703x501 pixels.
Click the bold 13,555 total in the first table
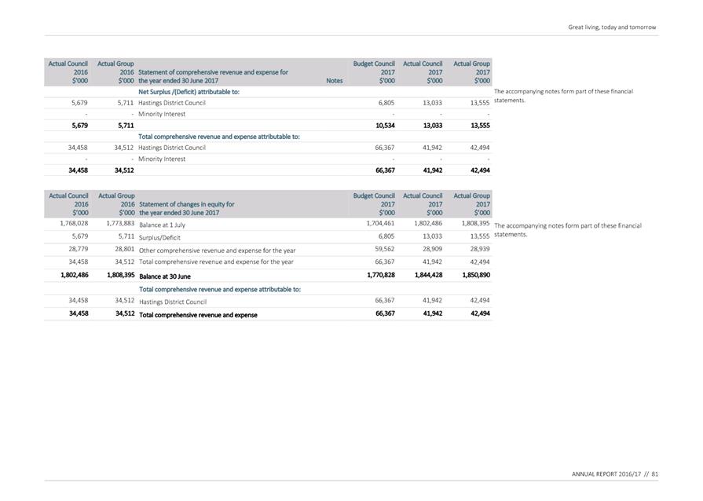(480, 126)
